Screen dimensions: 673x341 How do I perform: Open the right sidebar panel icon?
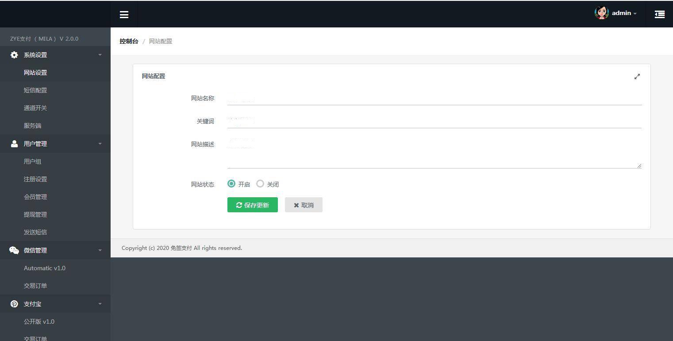click(x=659, y=15)
